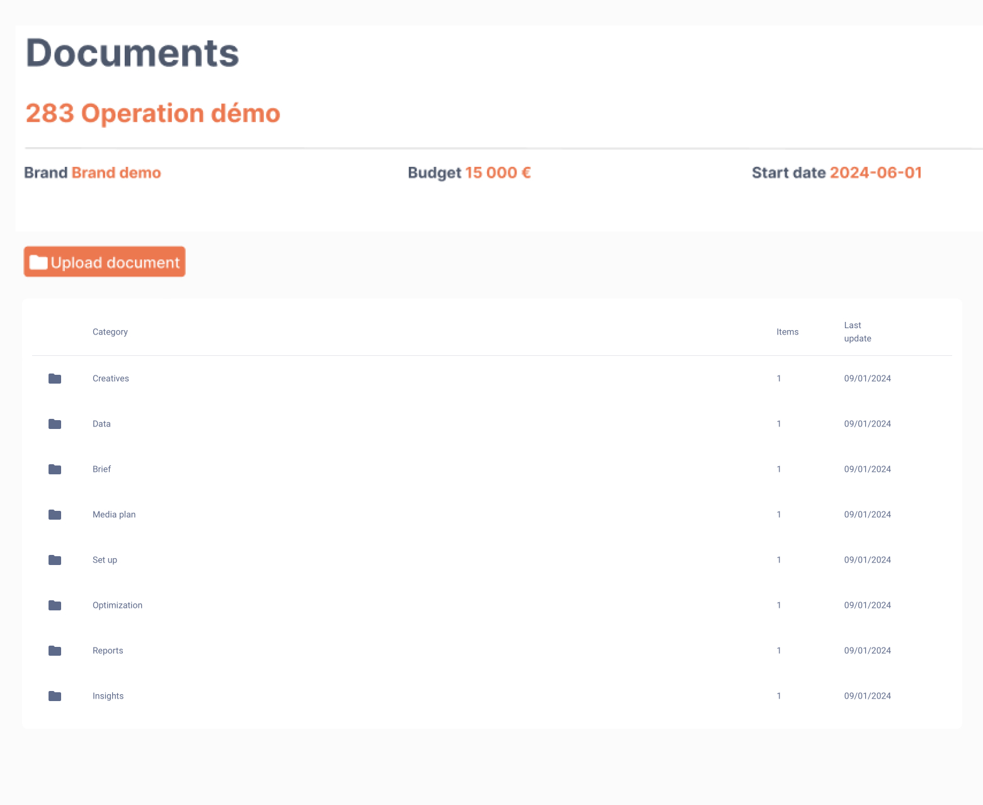983x805 pixels.
Task: Open the Set up folder icon
Action: coord(55,560)
